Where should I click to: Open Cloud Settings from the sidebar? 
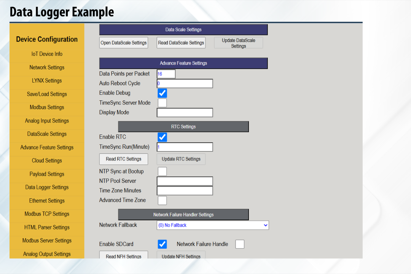(47, 161)
